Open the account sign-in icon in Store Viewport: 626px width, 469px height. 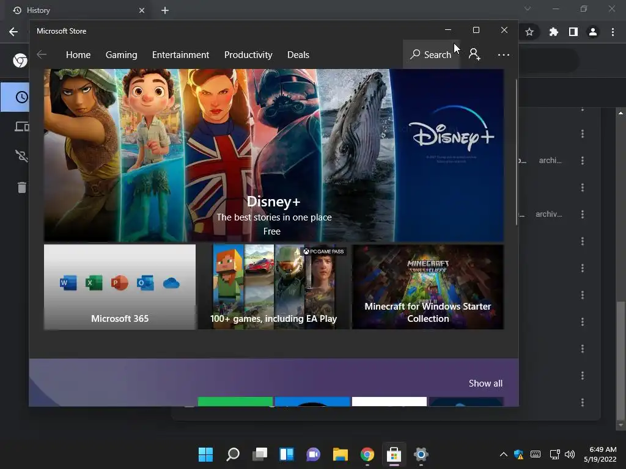[x=474, y=54]
